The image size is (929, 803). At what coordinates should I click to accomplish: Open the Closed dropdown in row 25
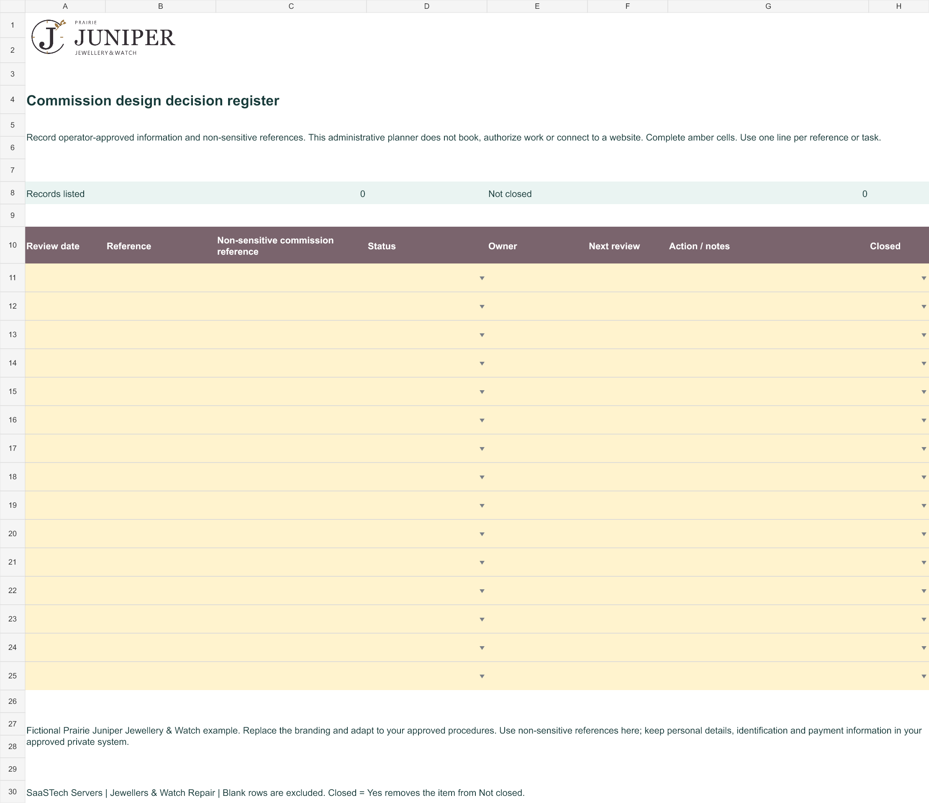pyautogui.click(x=924, y=676)
